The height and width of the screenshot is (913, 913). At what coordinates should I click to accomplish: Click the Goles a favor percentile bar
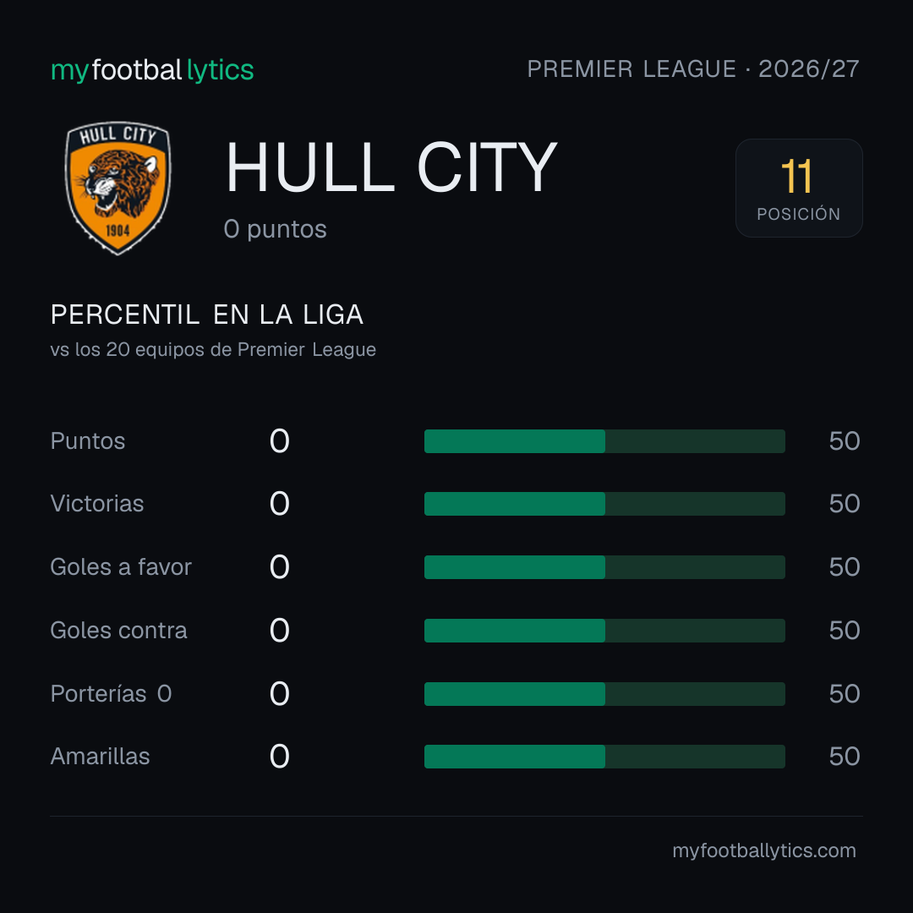604,567
